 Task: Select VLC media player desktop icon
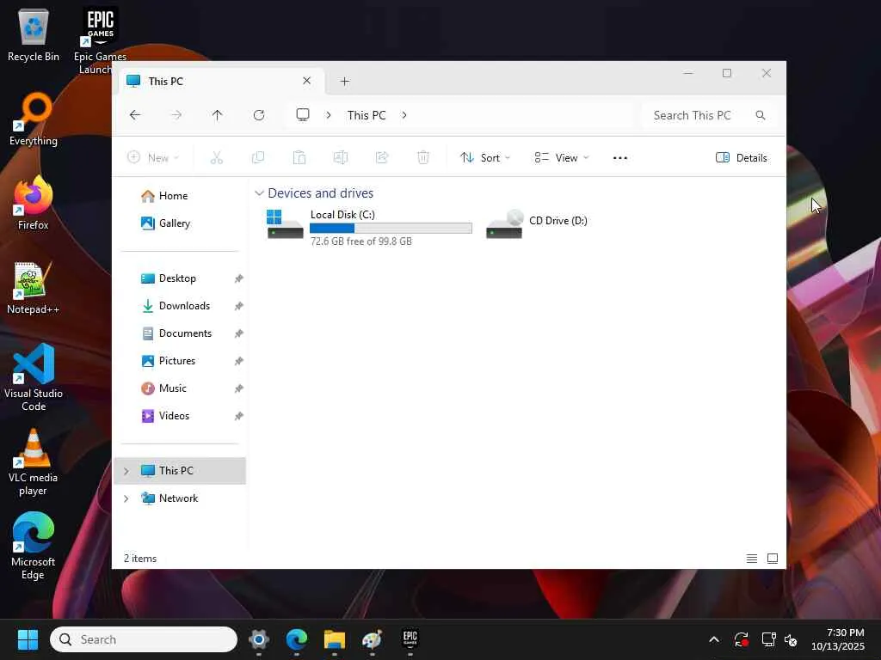pos(34,461)
